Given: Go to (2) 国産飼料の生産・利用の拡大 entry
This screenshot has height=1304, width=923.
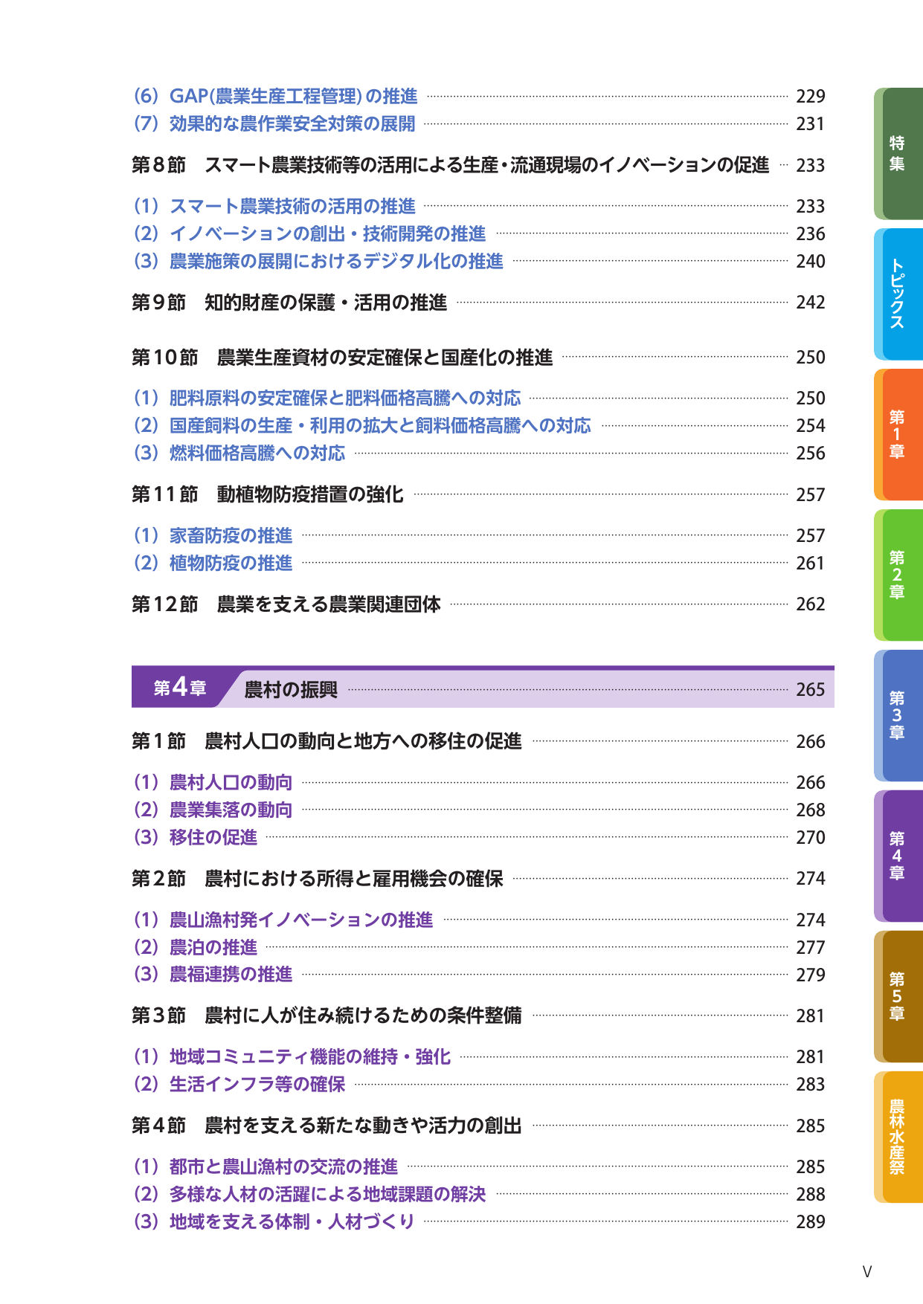Looking at the screenshot, I should 362,425.
